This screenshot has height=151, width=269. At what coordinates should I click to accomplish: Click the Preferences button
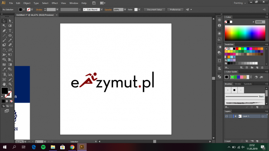[175, 9]
